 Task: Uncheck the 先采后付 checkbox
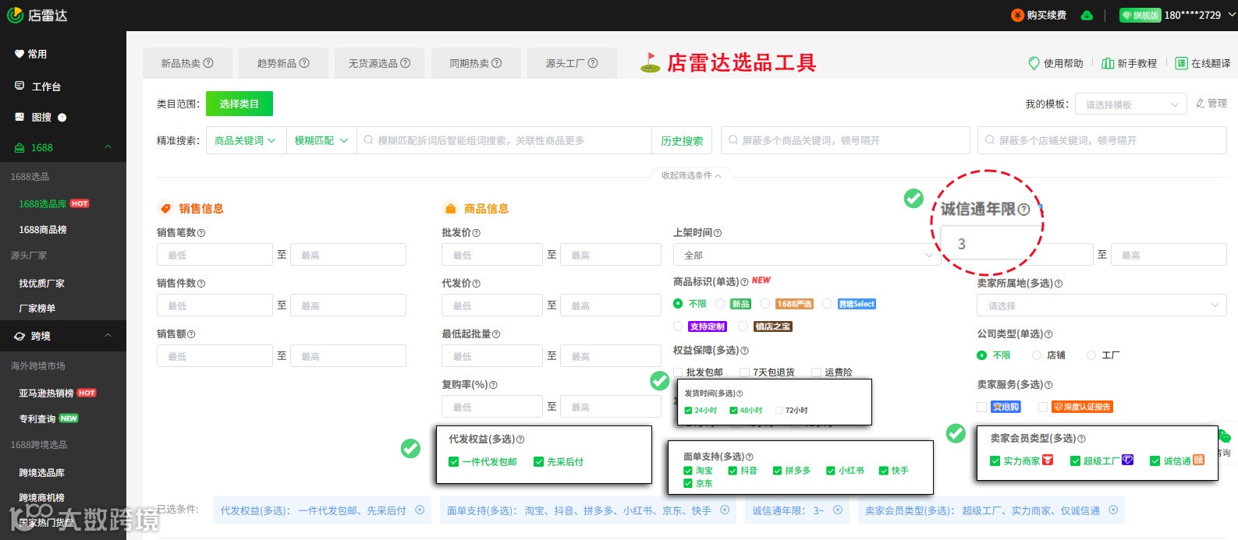[x=538, y=462]
